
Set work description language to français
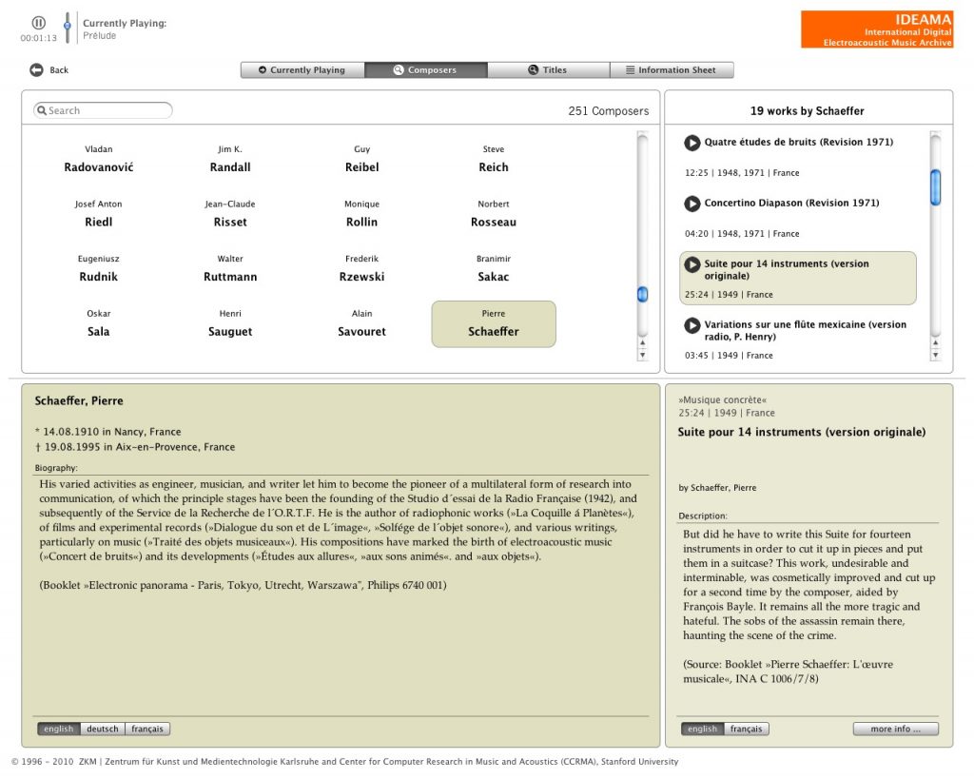[747, 730]
